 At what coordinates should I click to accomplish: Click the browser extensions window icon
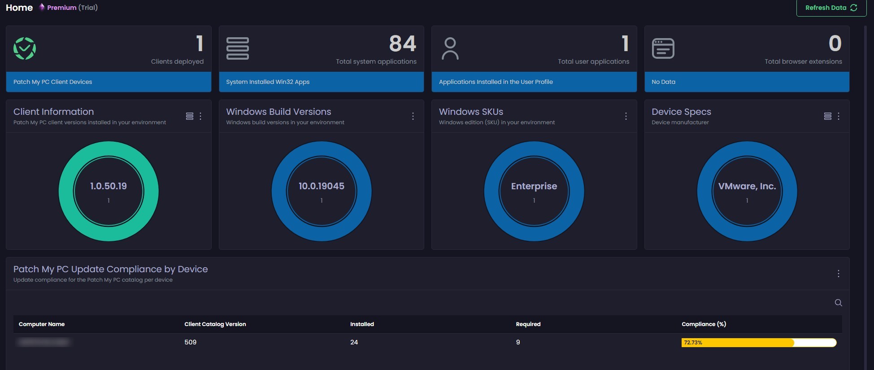[x=663, y=48]
